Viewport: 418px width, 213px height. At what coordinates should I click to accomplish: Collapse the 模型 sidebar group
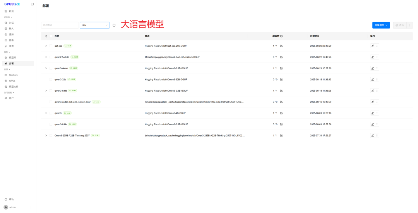click(7, 52)
